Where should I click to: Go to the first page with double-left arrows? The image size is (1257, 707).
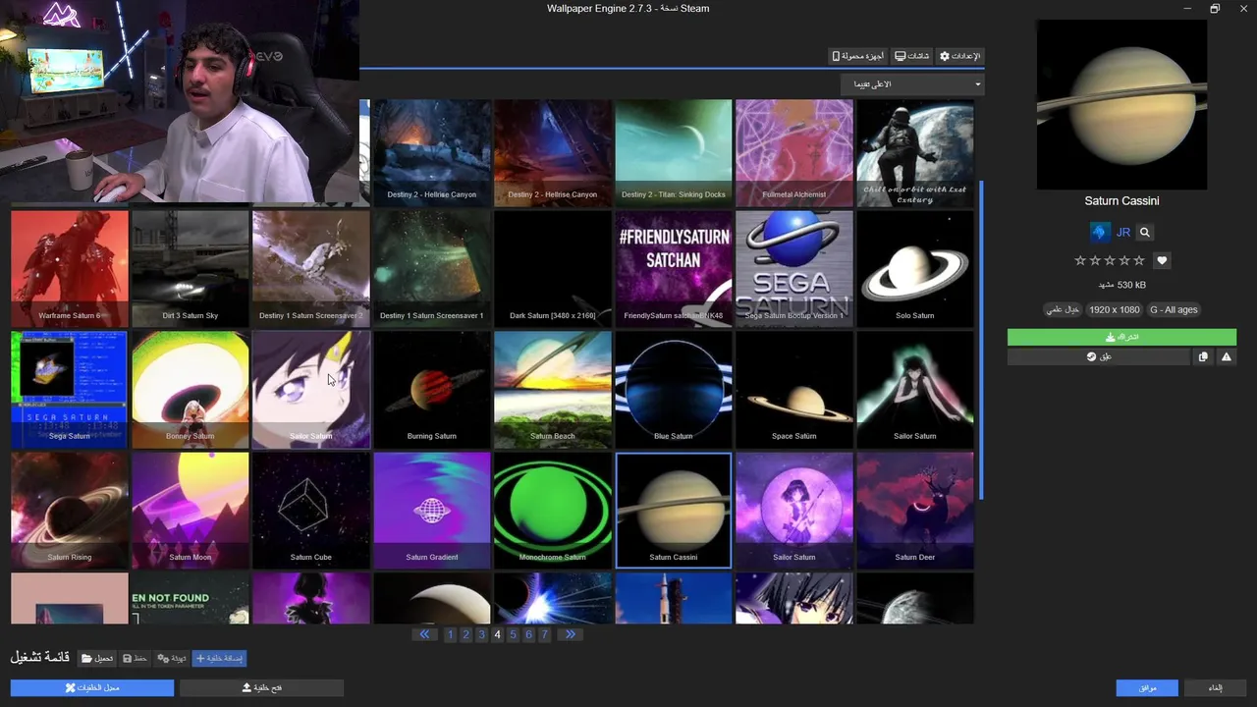(424, 634)
